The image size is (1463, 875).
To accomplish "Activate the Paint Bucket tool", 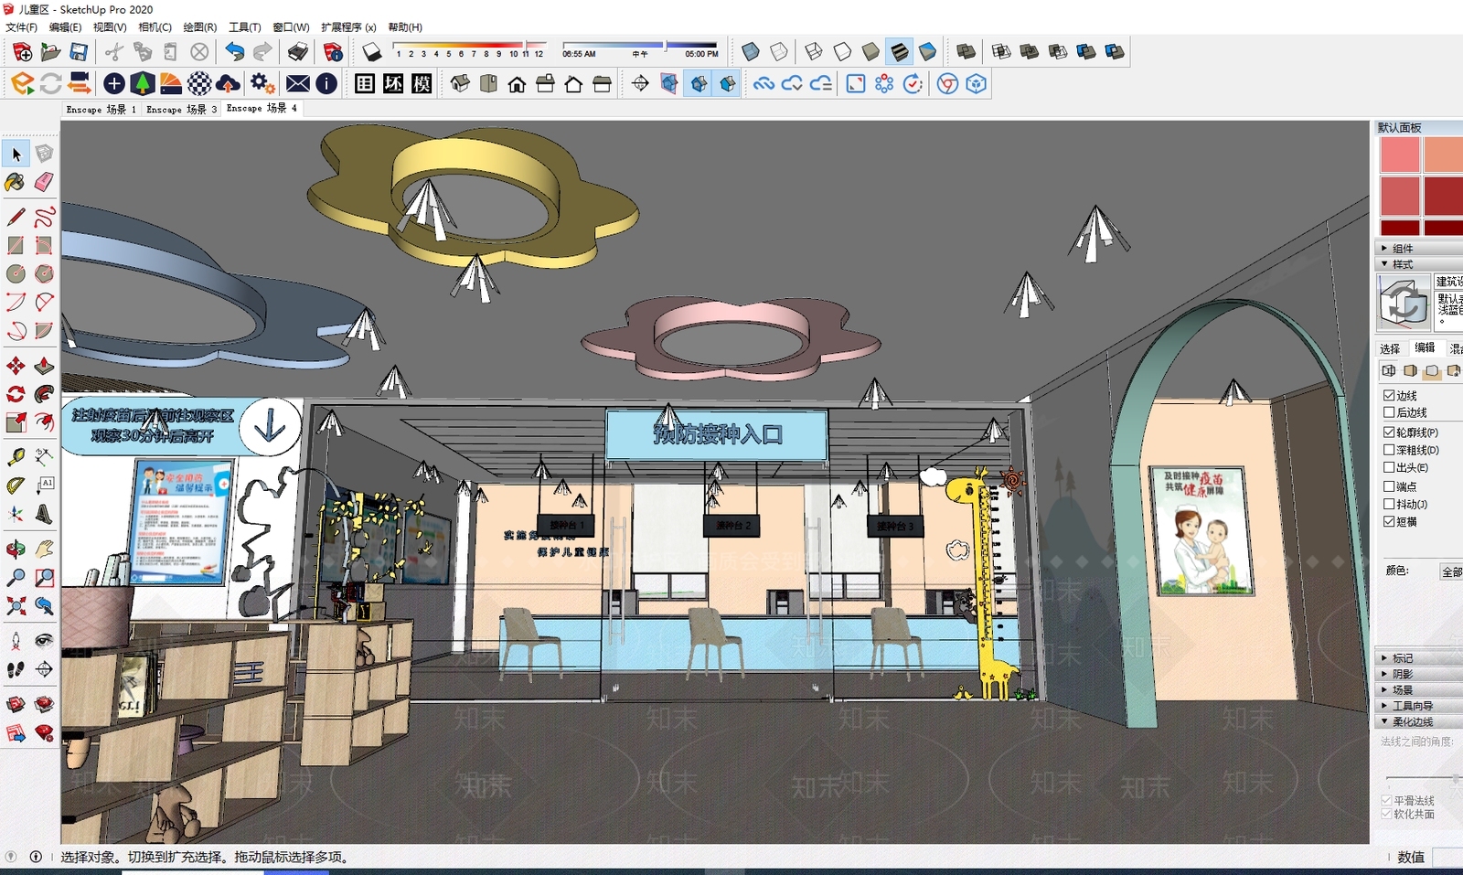I will click(x=16, y=182).
